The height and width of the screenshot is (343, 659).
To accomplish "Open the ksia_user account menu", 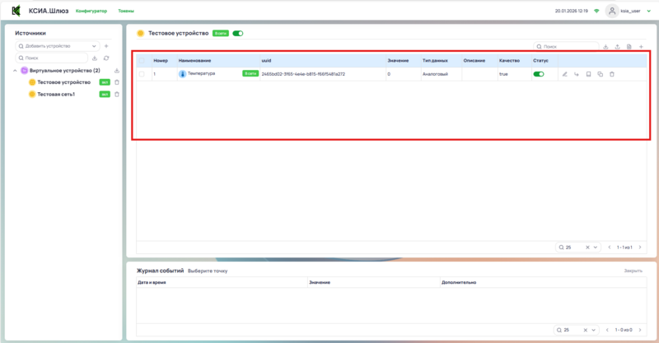I will (x=627, y=12).
